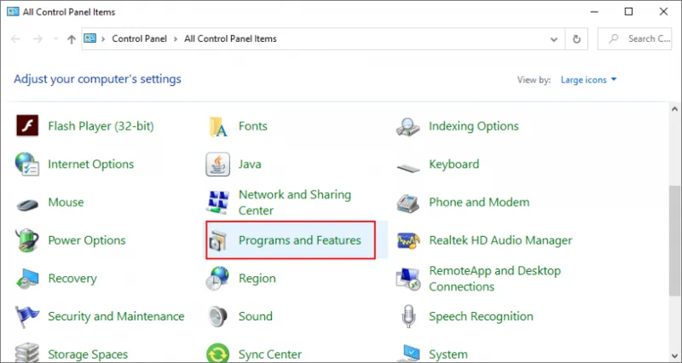Click the Forward navigation arrow
The image size is (682, 363).
[x=38, y=39]
